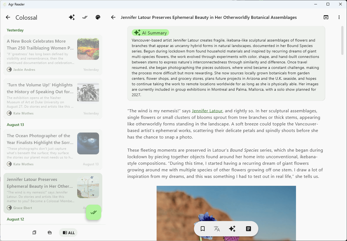
Task: Click the 'Yesterday' date group header
Action: click(15, 30)
